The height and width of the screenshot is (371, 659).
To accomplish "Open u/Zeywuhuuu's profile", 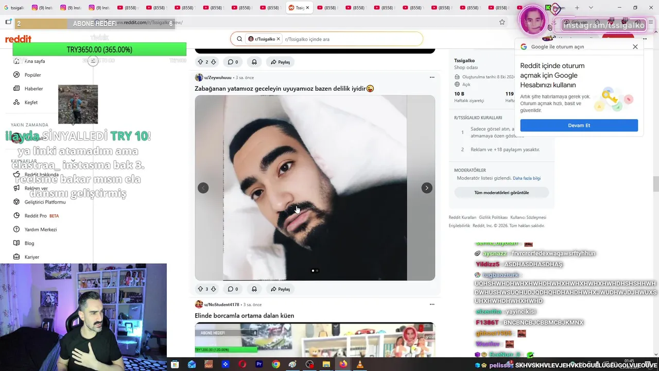I will 218,77.
